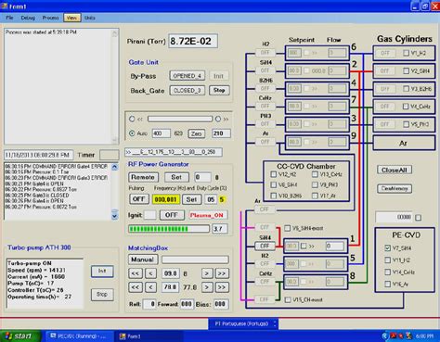The image size is (440, 342).
Task: Switch to PECVD (Running) taskbar item
Action: pyautogui.click(x=79, y=336)
